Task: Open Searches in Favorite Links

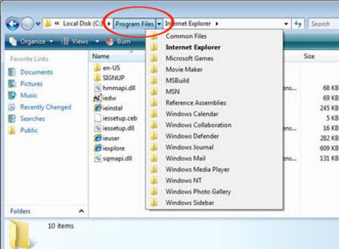Action: [x=33, y=119]
